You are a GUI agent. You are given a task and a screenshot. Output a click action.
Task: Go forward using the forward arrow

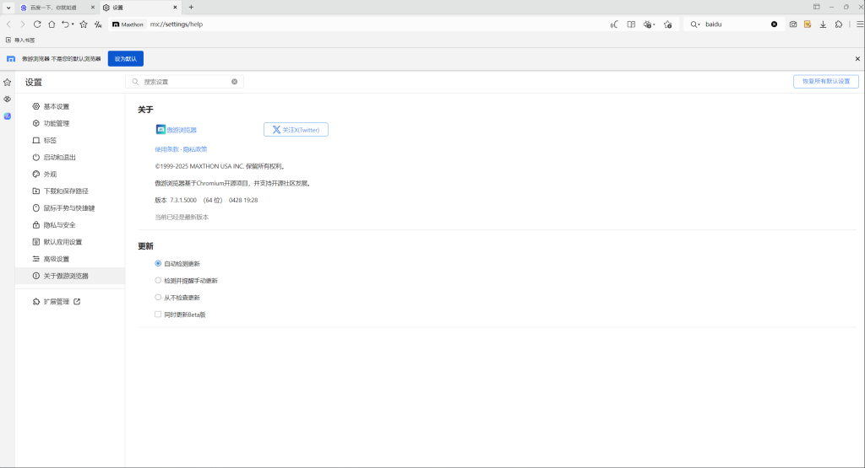23,24
